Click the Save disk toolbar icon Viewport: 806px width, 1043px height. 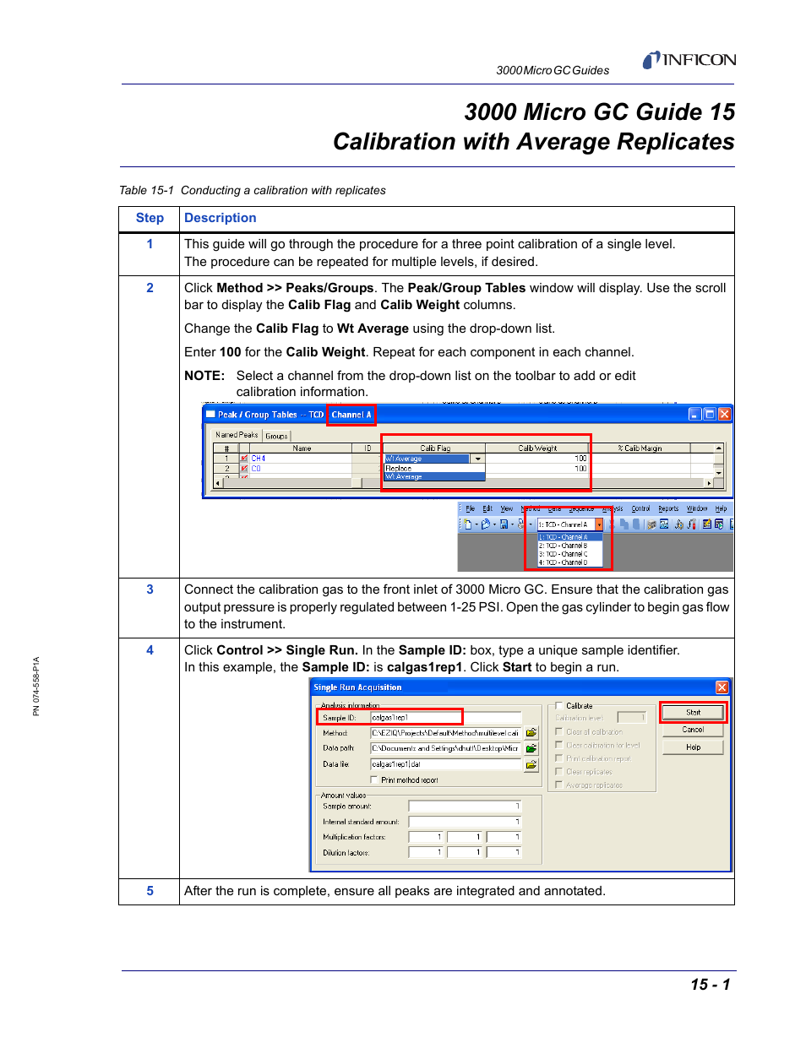(x=504, y=524)
